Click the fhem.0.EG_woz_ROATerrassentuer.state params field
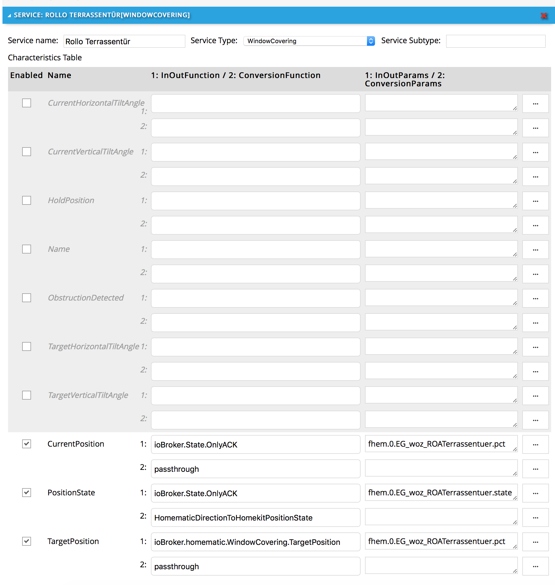This screenshot has width=555, height=585. tap(441, 493)
